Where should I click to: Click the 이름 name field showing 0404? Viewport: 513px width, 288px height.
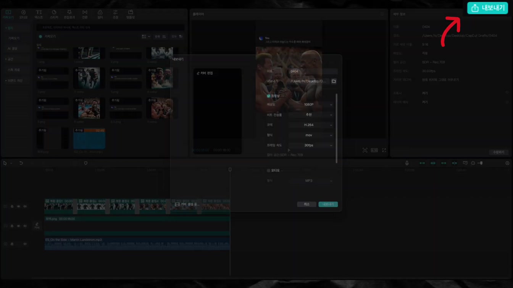[x=313, y=71]
